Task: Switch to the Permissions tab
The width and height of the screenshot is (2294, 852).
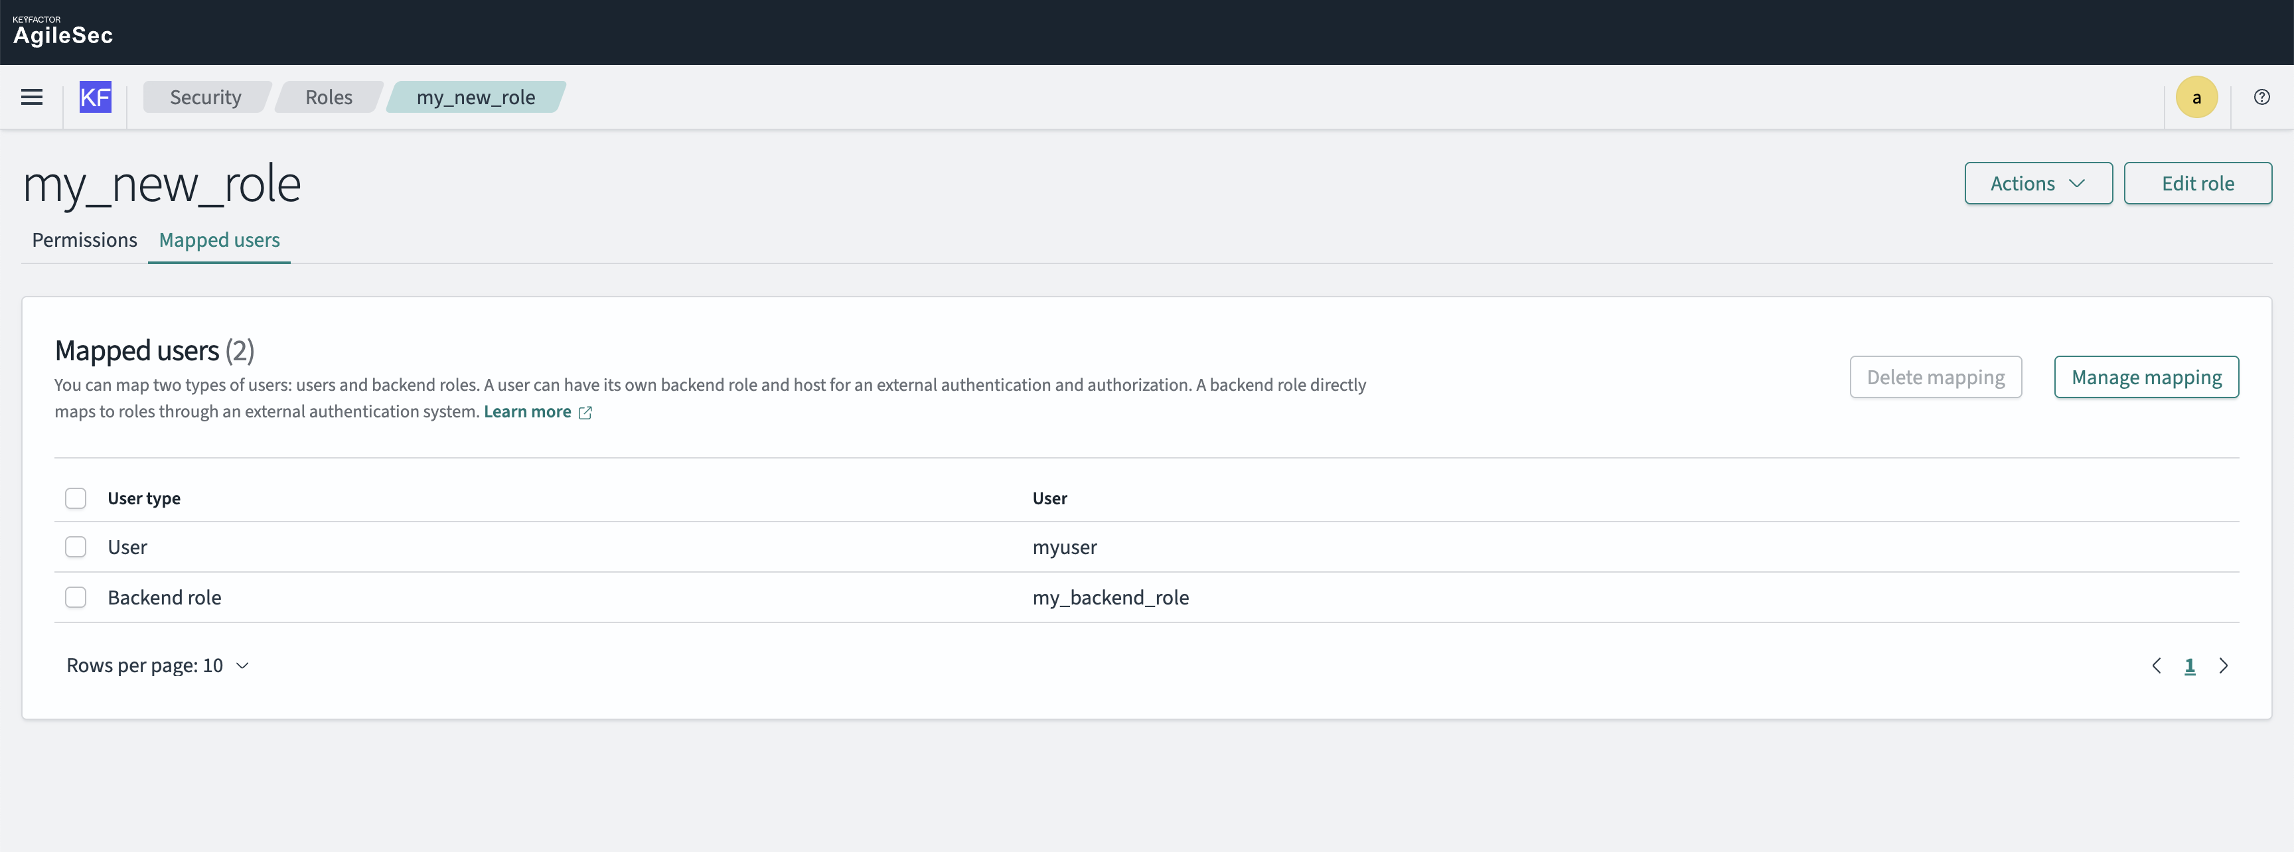Action: [84, 240]
